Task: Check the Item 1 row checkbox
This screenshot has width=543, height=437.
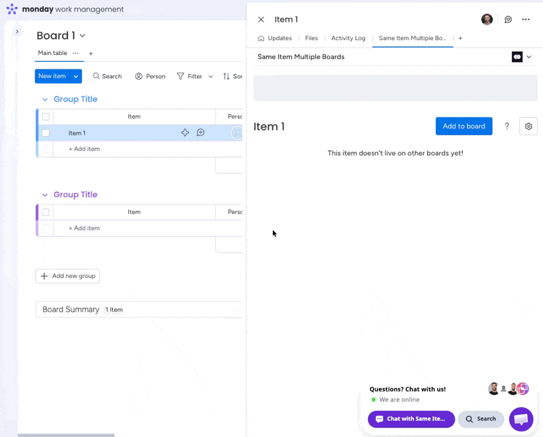Action: coord(45,133)
